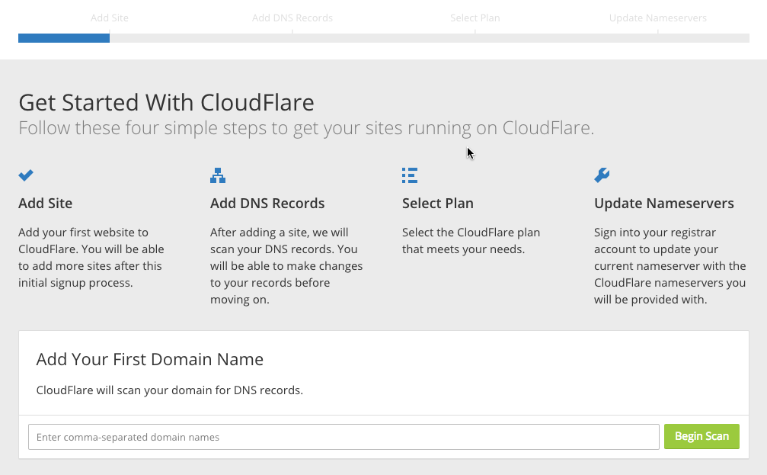Start the Begin Scan button

(x=702, y=436)
